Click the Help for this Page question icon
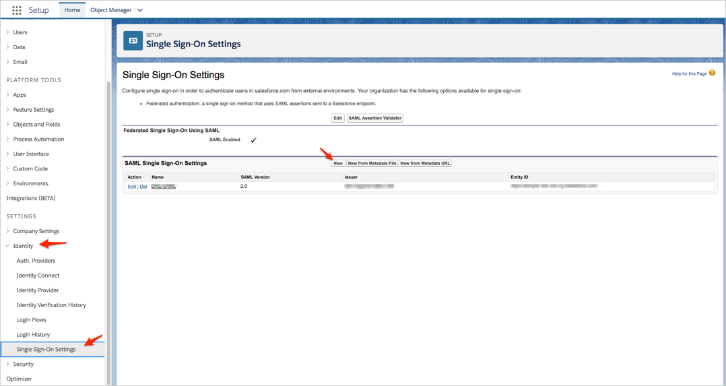Image resolution: width=726 pixels, height=386 pixels. tap(712, 73)
